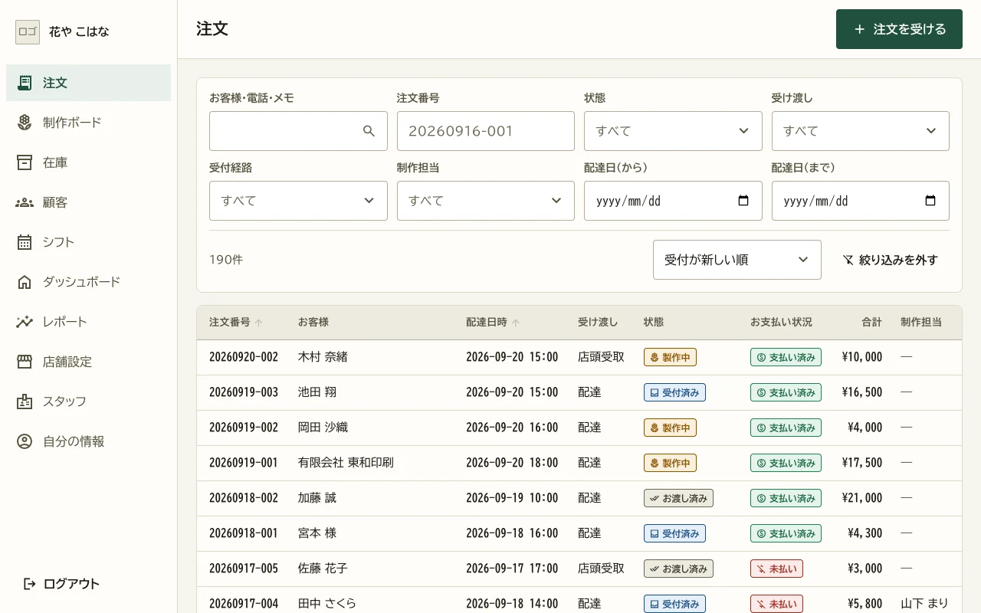Viewport: 981px width, 613px height.
Task: Click the 注文番号 column sort arrow
Action: point(259,323)
